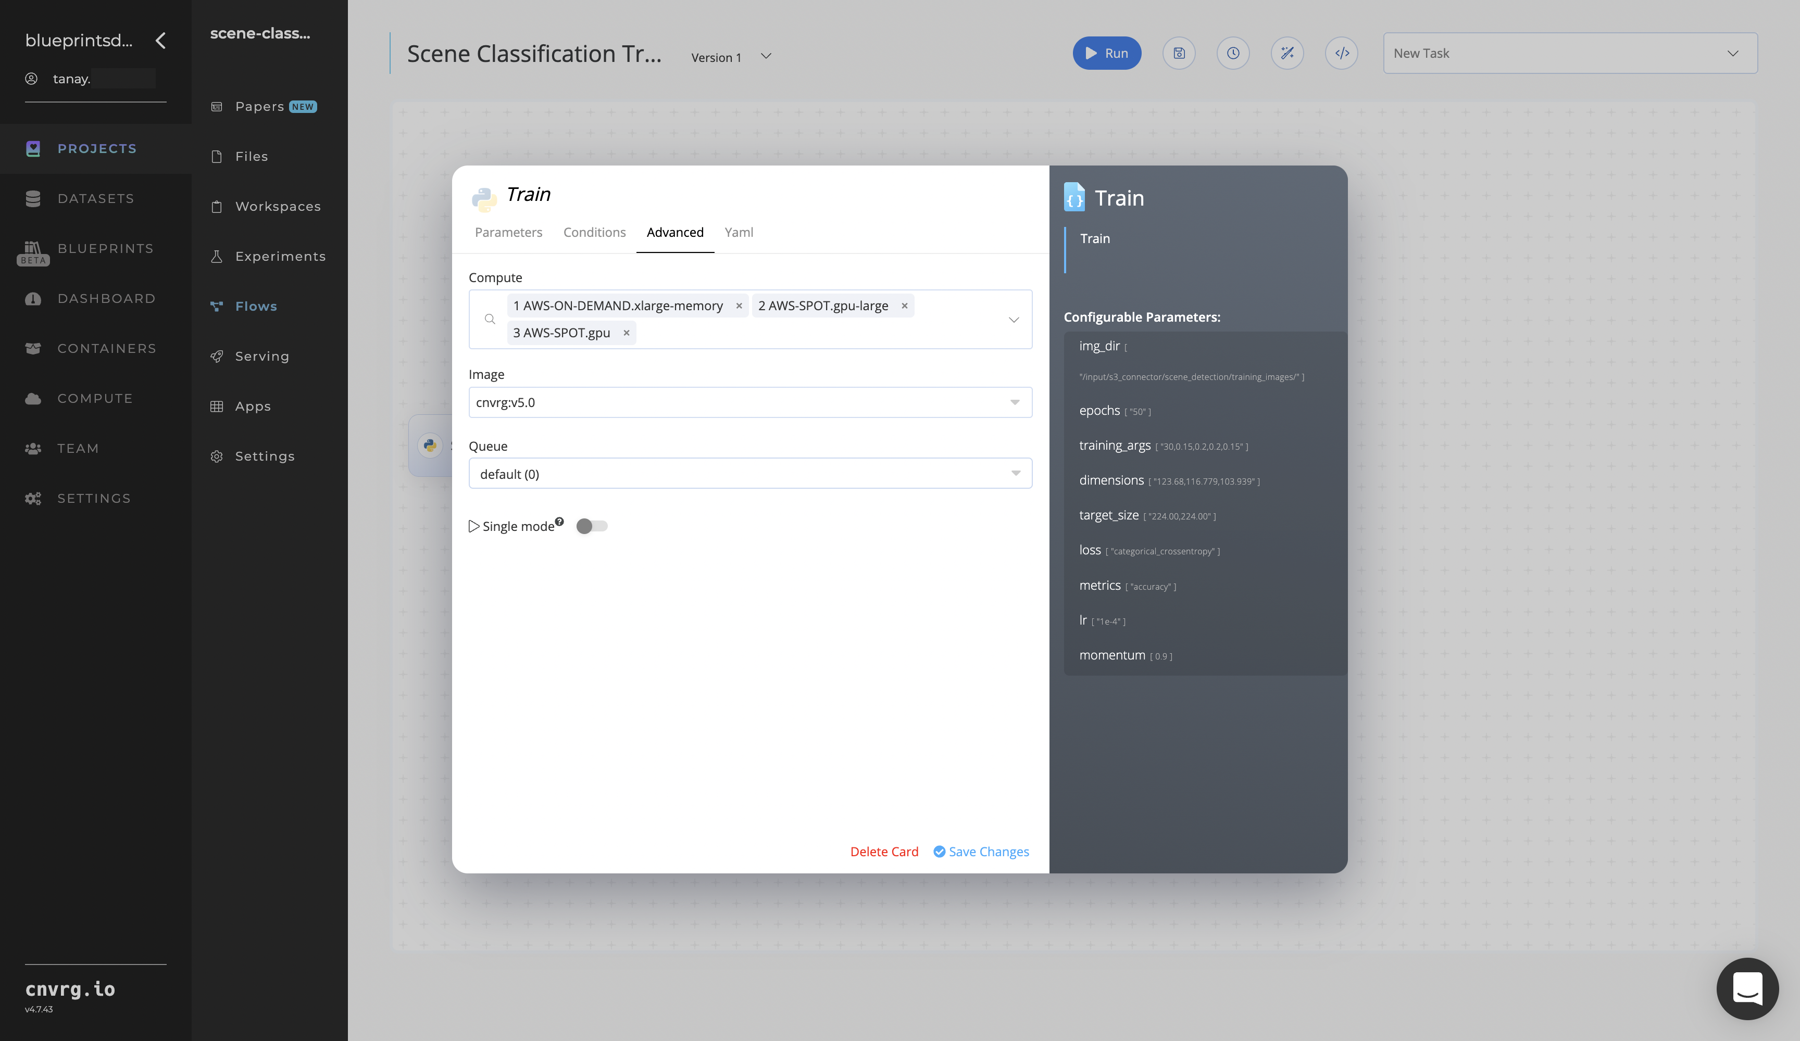Screen dimensions: 1800x1041
Task: Switch to the Parameters tab
Action: pyautogui.click(x=508, y=232)
